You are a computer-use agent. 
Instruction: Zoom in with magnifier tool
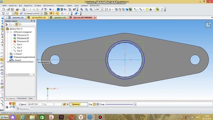pyautogui.click(x=81, y=9)
